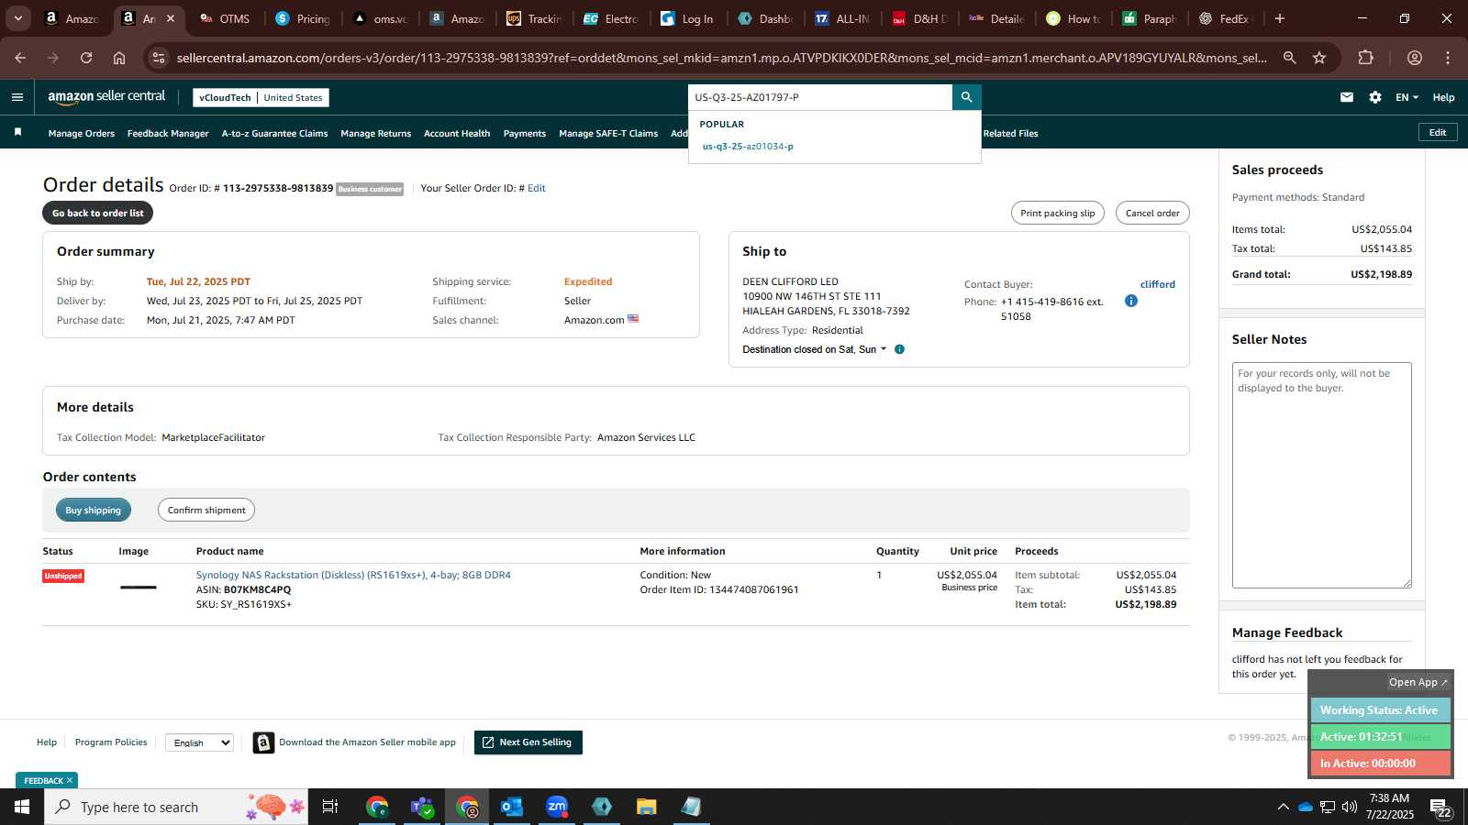Open Microsoft Teams from the taskbar
Image resolution: width=1468 pixels, height=825 pixels.
point(422,807)
